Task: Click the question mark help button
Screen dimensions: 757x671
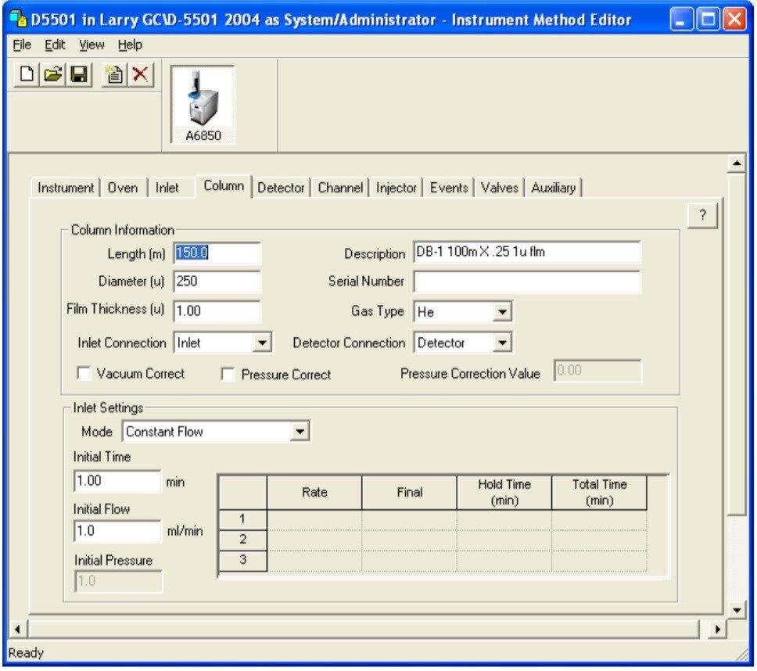Action: click(702, 215)
